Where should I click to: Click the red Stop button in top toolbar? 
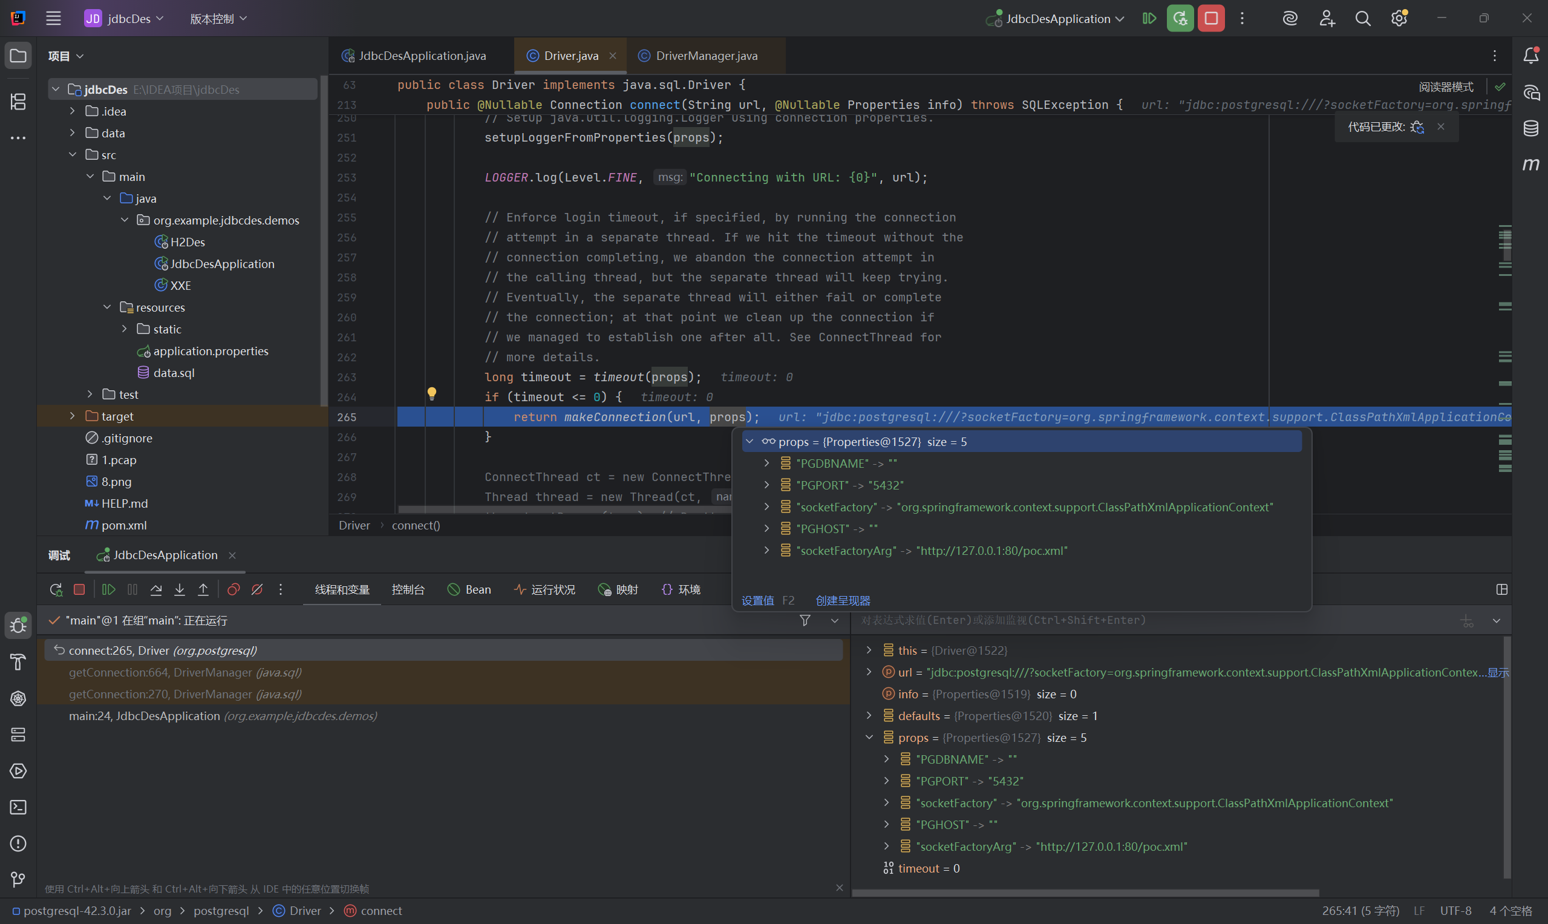1210,19
